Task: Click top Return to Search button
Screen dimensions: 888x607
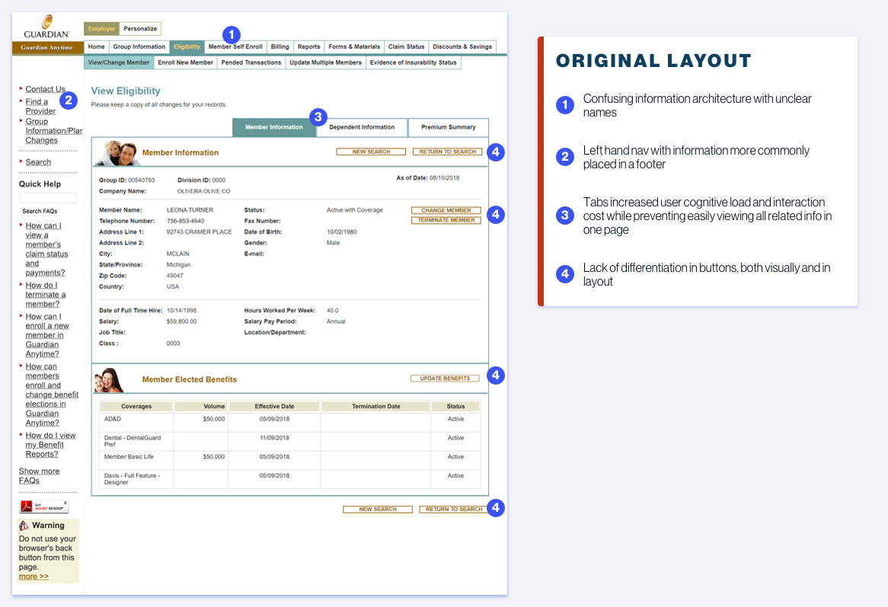Action: click(447, 152)
